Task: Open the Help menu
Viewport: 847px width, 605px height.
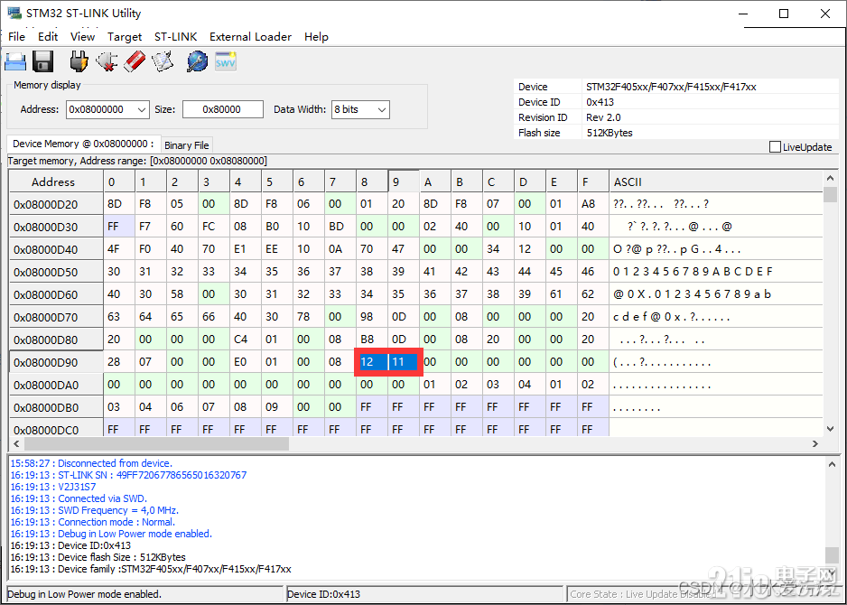Action: [316, 37]
